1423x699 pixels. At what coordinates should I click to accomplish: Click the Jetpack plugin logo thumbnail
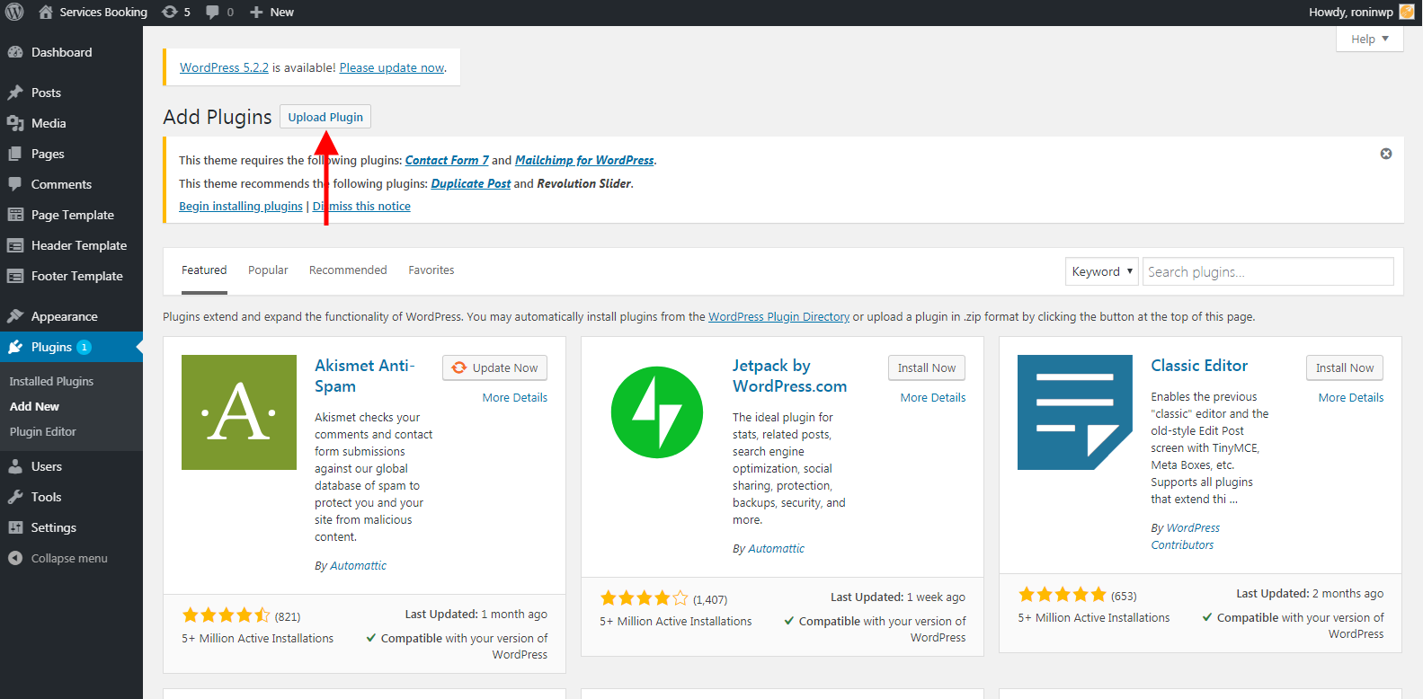click(657, 412)
